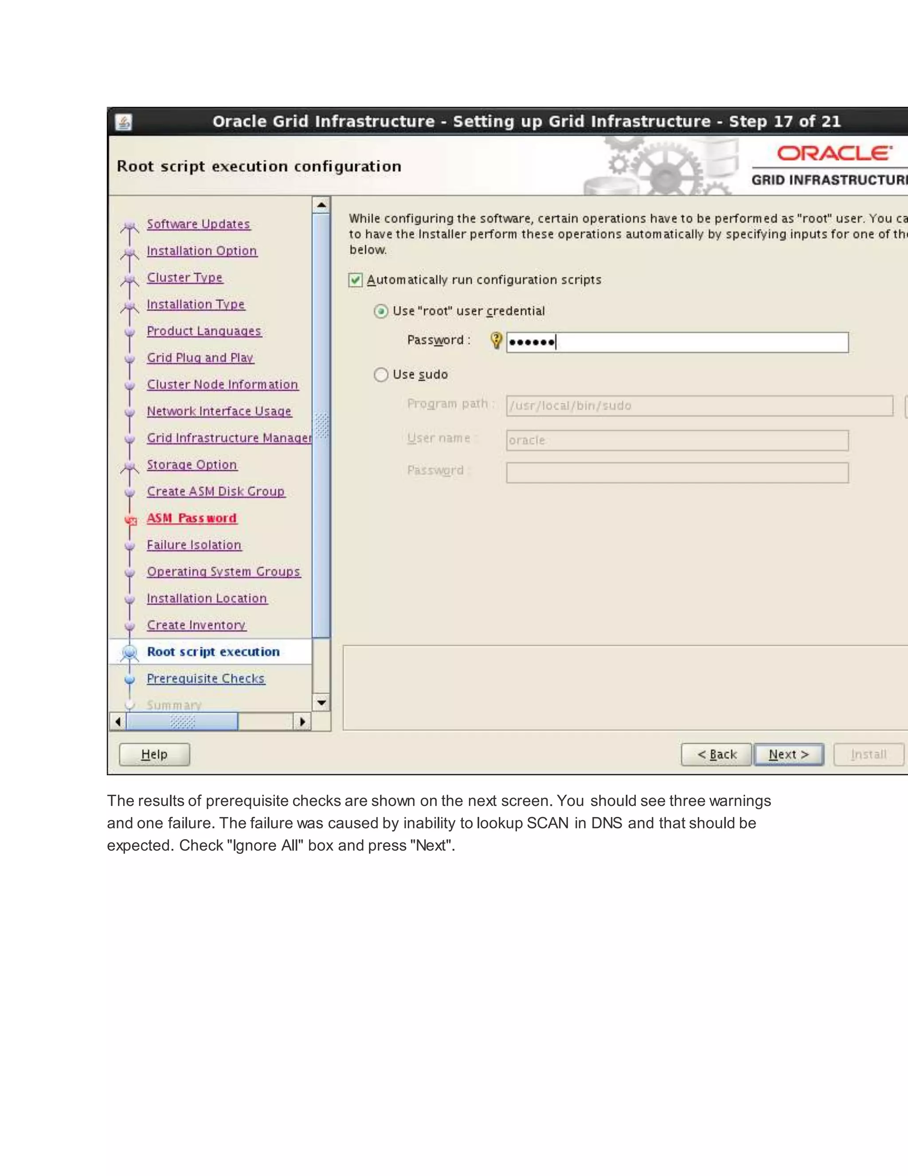Go to Network Interface Usage step
This screenshot has width=908, height=1176.
(219, 411)
